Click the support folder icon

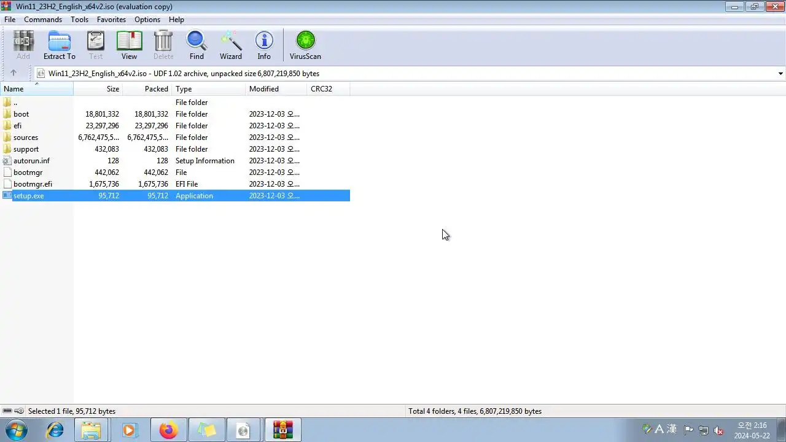click(x=7, y=149)
